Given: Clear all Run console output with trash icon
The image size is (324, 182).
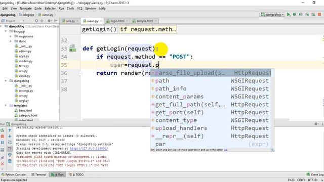Looking at the screenshot, I should (10, 161).
